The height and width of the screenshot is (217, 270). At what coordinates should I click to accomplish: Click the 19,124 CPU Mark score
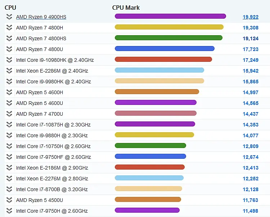coord(251,38)
